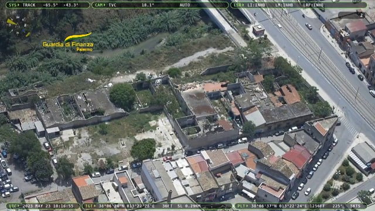
Task: Toggle the LRF:INHB rangefinder status
Action: coord(313,5)
